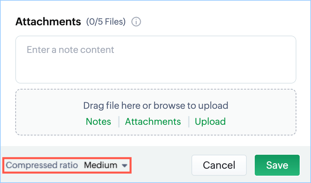
Task: Click the divider between Attachments and Upload links
Action: [188, 122]
